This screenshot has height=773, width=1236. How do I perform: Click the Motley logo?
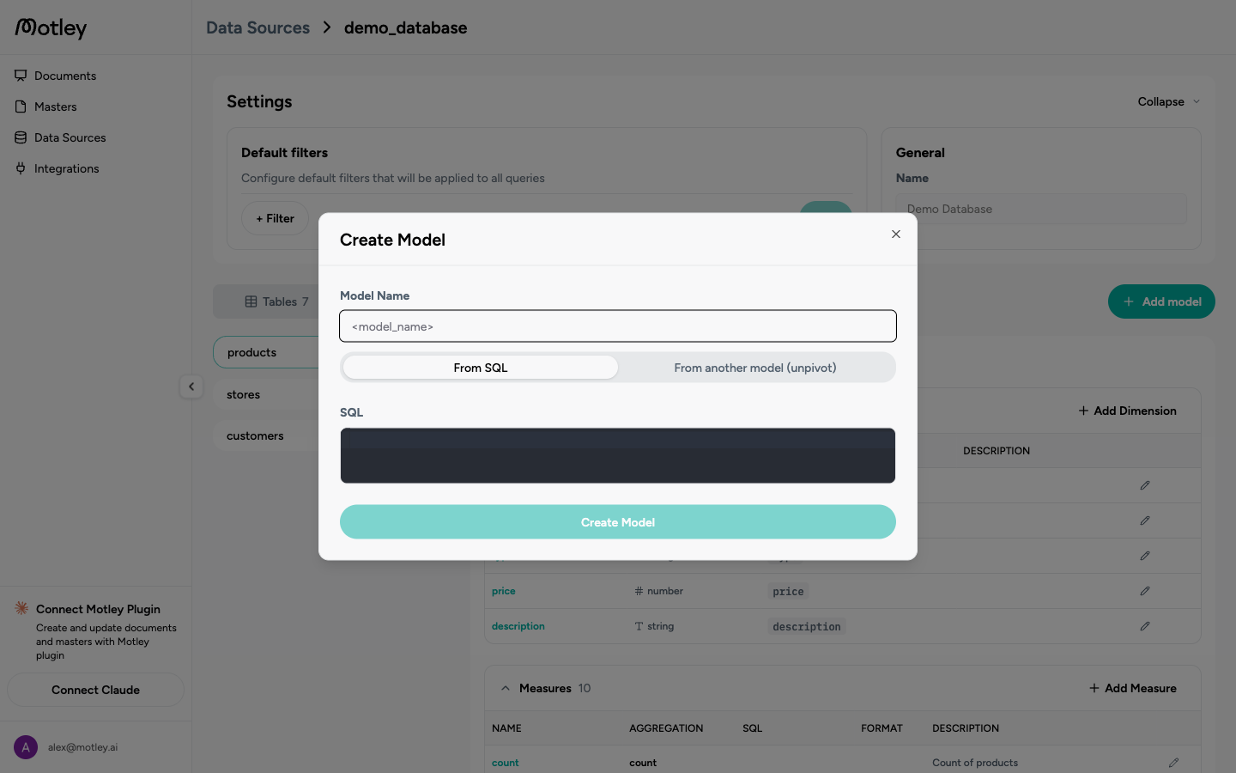pyautogui.click(x=51, y=28)
